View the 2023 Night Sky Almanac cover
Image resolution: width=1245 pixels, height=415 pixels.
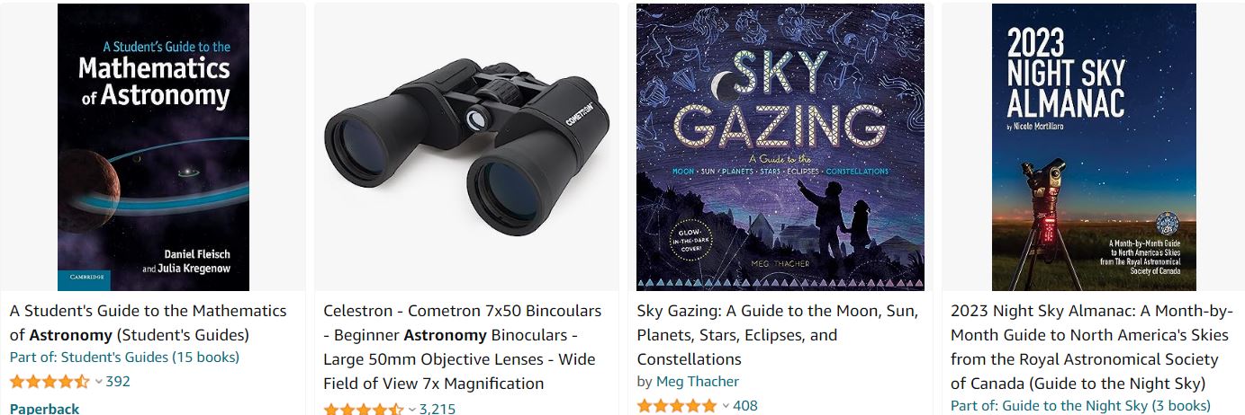(x=1094, y=147)
